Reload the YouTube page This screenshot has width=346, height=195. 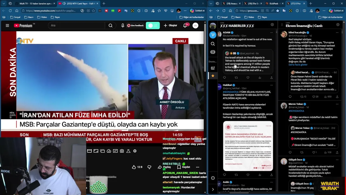pyautogui.click(x=10, y=11)
